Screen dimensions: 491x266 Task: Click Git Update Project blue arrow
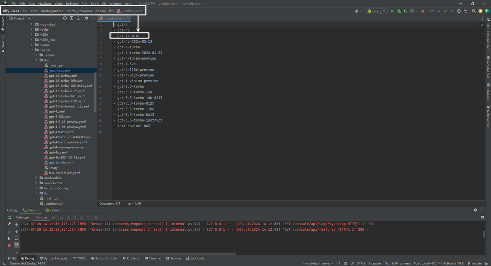439,11
